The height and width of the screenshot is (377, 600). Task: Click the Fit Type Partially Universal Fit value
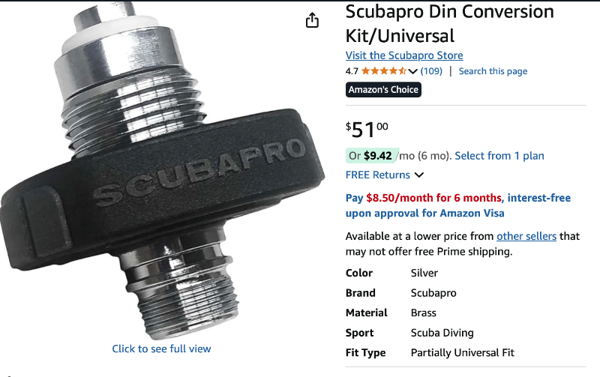click(462, 352)
